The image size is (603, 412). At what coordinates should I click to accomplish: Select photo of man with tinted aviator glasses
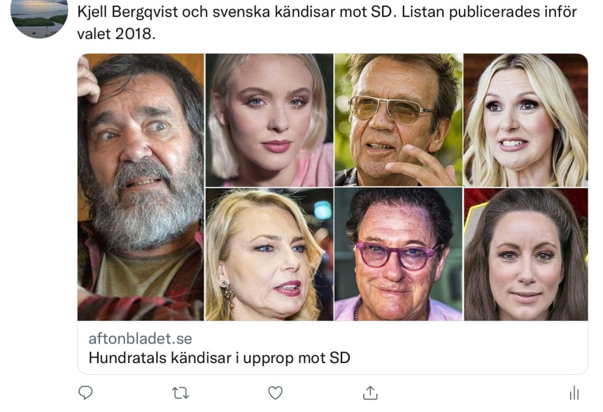pos(399,120)
